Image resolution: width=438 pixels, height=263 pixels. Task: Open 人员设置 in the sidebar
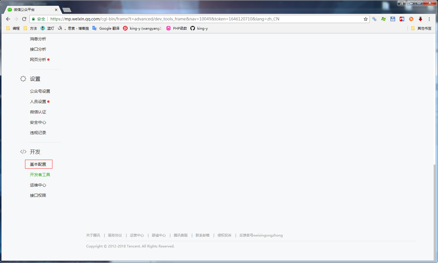click(x=38, y=102)
